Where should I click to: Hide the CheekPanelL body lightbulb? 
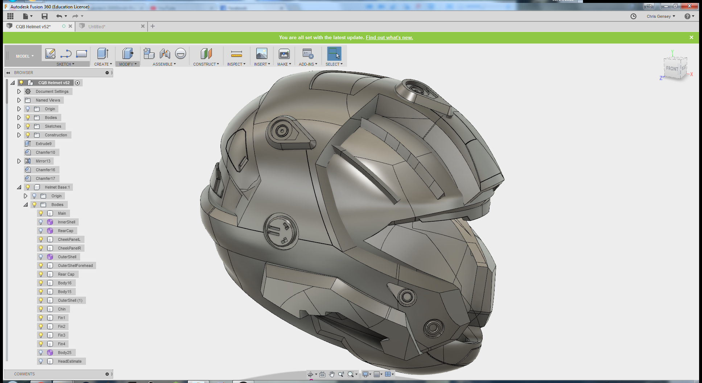click(x=41, y=239)
